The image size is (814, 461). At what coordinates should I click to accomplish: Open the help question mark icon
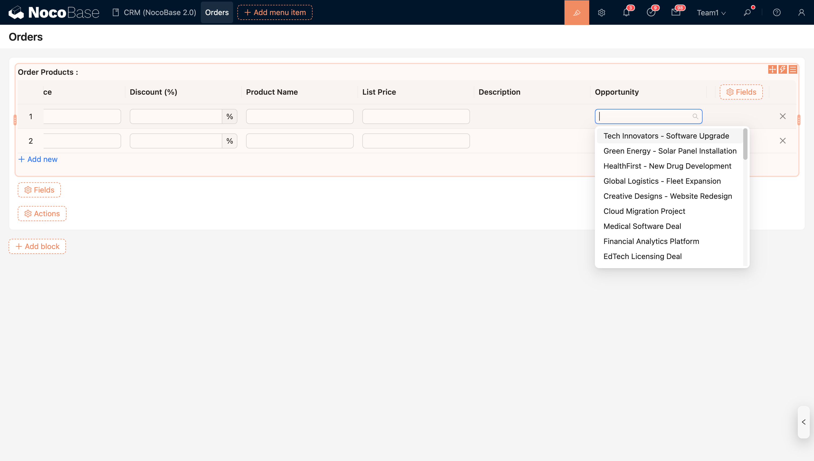pos(777,12)
